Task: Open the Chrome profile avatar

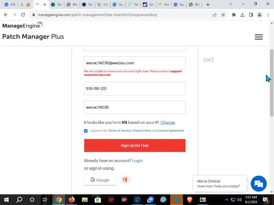Action: point(260,15)
